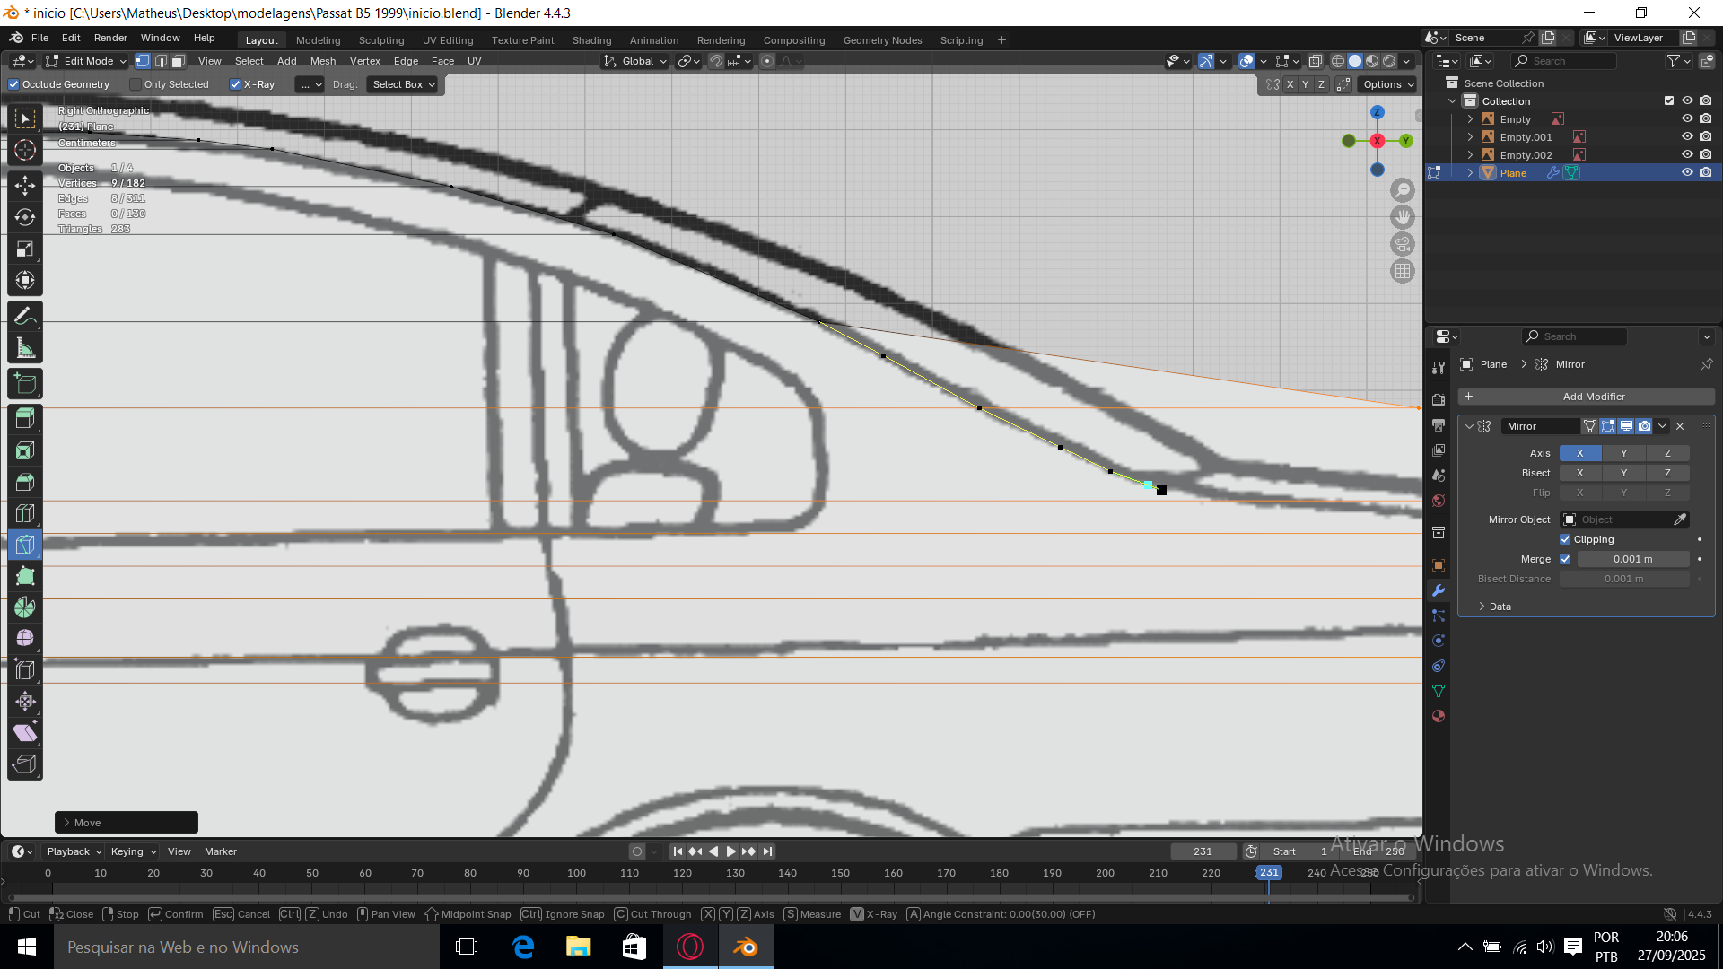Screen dimensions: 1723x969
Task: Select the Loop Cut tool
Action: 25,513
